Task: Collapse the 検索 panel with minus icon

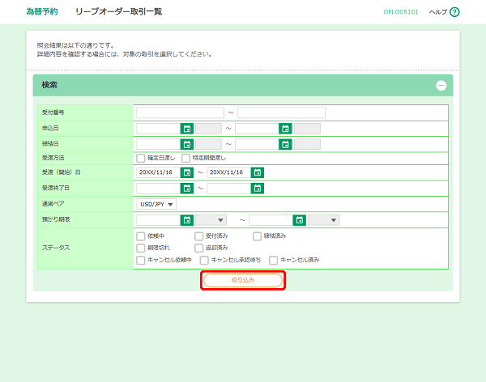Action: [x=441, y=86]
